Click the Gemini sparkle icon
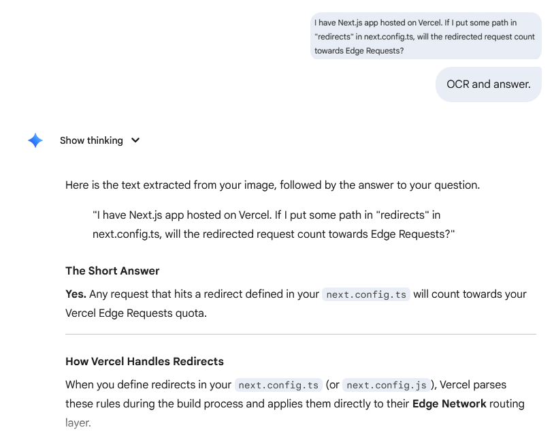The image size is (554, 434). (35, 140)
